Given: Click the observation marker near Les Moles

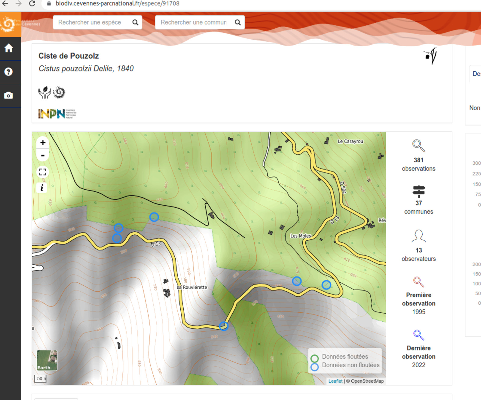Looking at the screenshot, I should [297, 281].
